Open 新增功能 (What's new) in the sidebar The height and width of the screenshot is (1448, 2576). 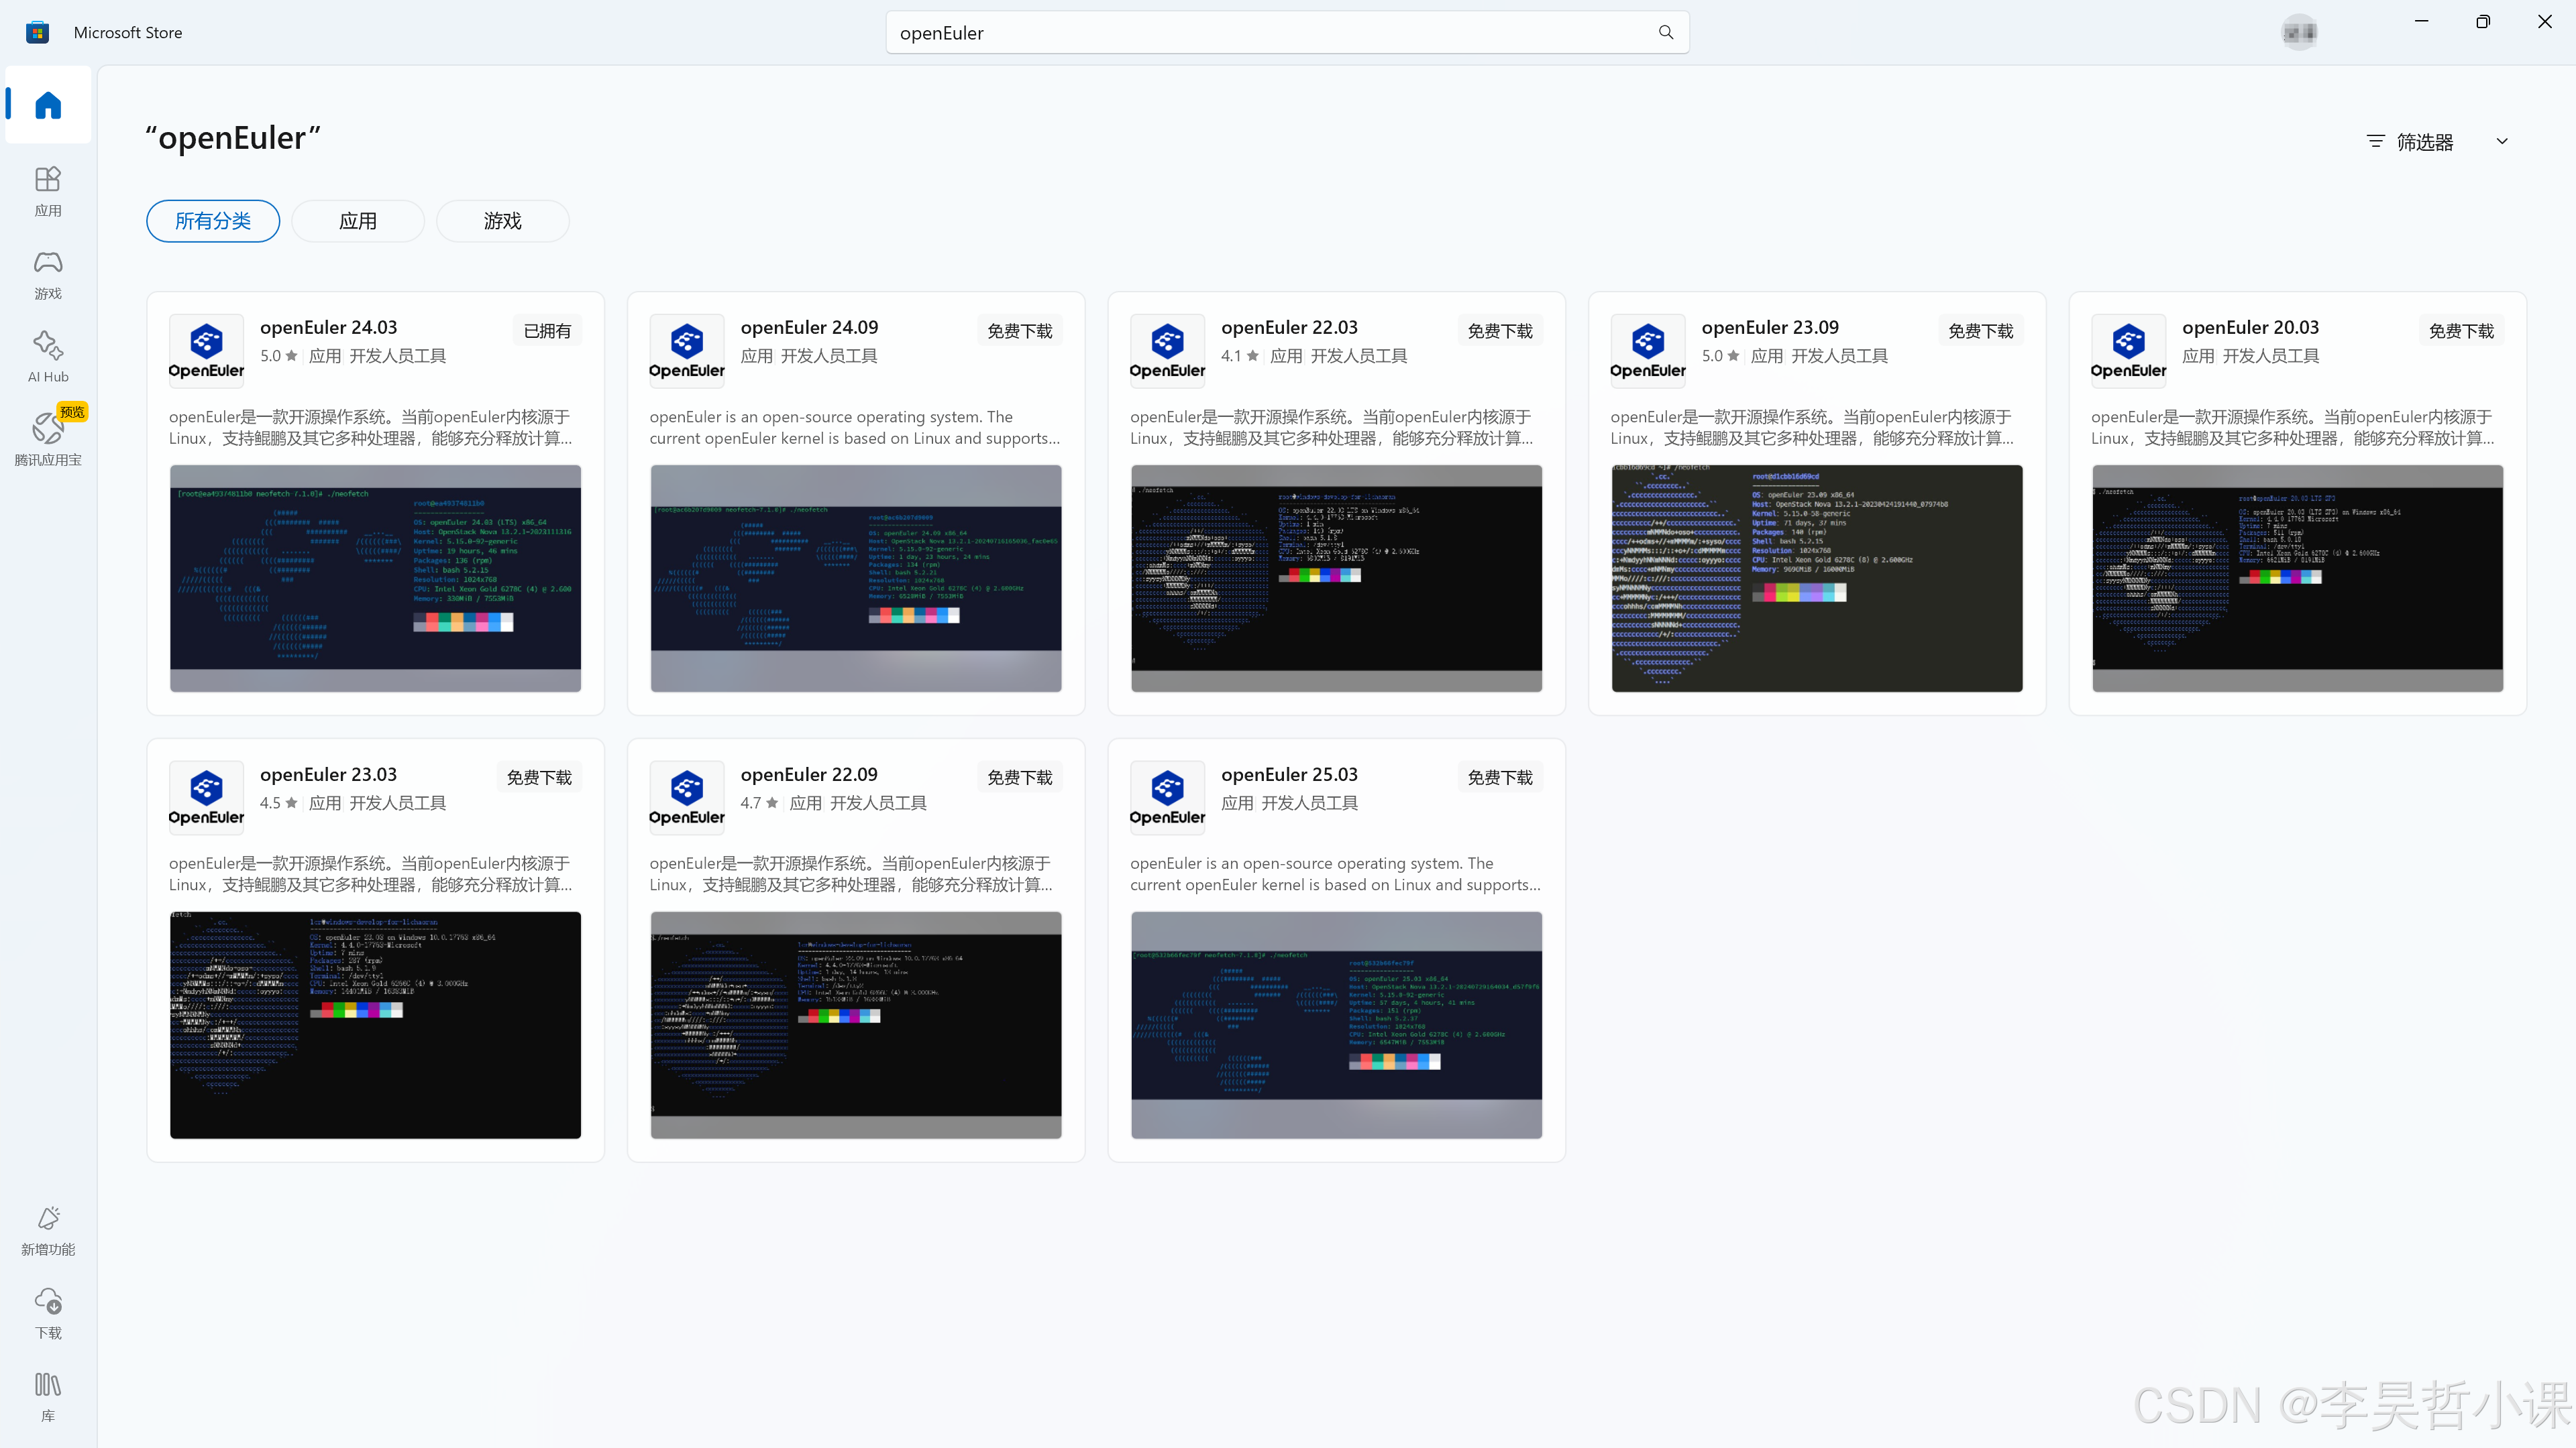coord(48,1228)
